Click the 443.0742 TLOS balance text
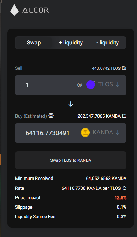This screenshot has width=137, height=237. 106,68
